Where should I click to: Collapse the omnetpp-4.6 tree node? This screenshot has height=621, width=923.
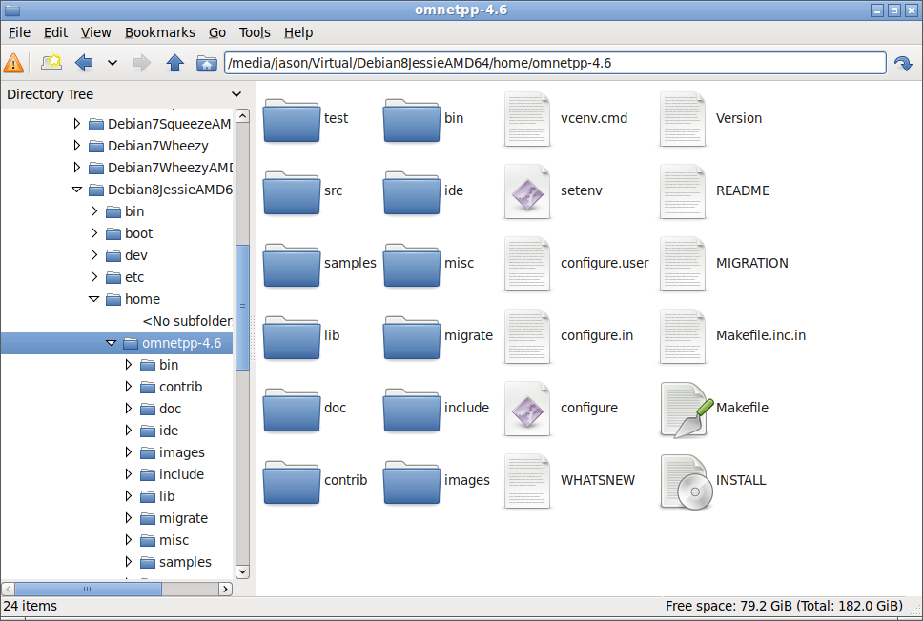click(111, 343)
